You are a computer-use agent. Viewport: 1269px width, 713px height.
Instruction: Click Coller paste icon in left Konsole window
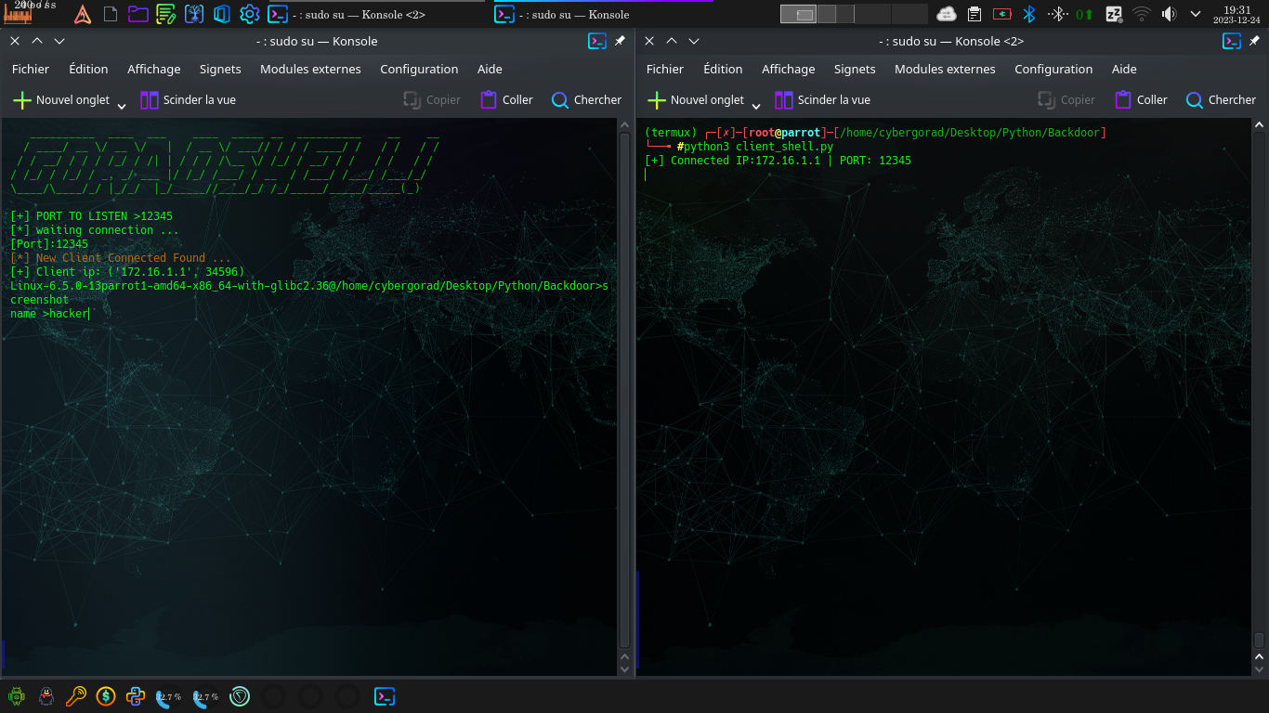[x=489, y=100]
